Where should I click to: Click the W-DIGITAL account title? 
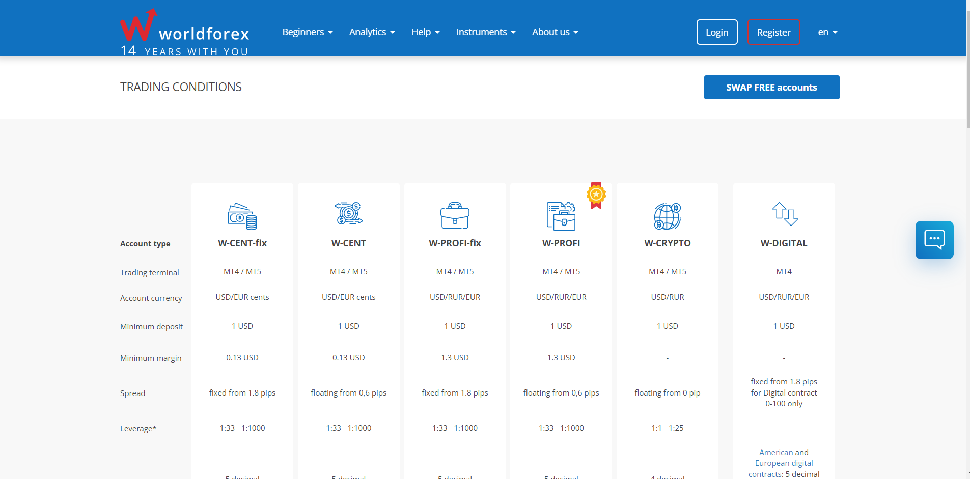click(x=784, y=243)
